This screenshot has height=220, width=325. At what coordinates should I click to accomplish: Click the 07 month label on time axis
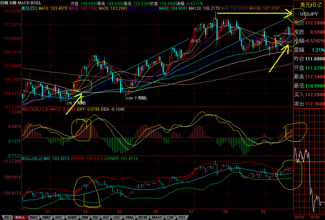pos(191,212)
